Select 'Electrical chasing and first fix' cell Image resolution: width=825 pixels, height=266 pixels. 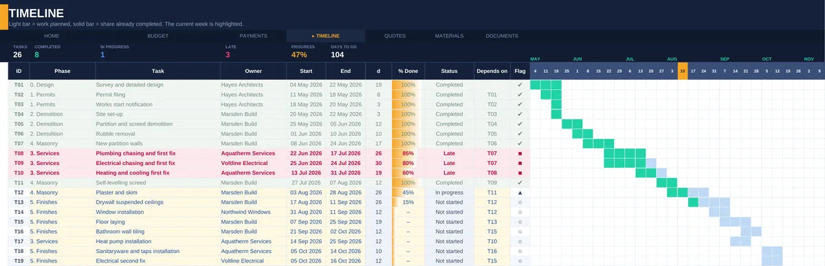157,163
